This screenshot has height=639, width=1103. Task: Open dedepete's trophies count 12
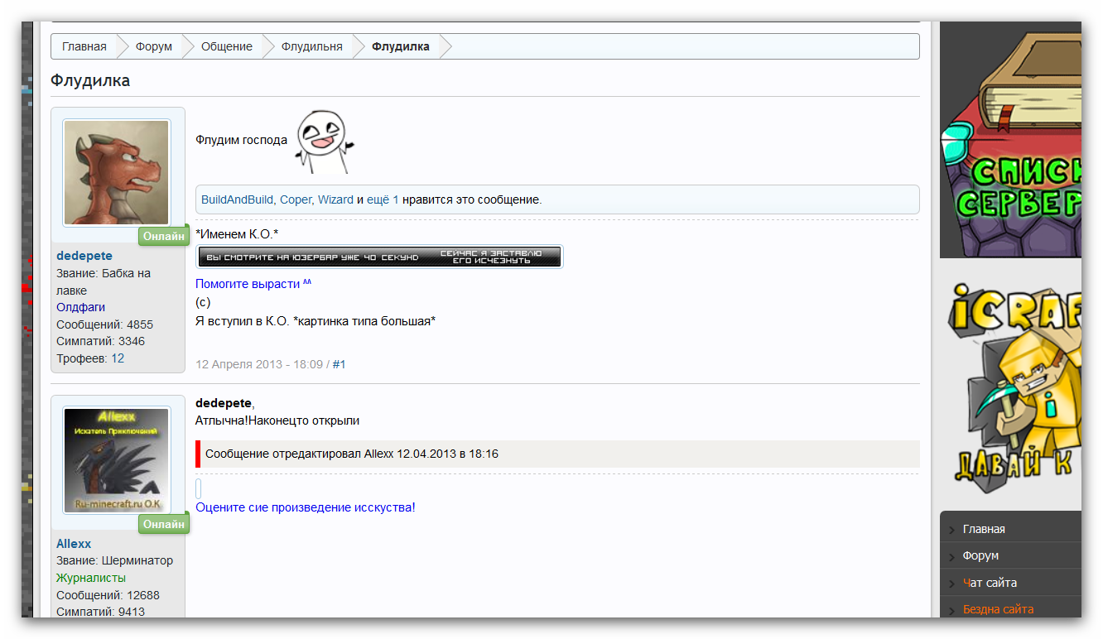tap(118, 358)
